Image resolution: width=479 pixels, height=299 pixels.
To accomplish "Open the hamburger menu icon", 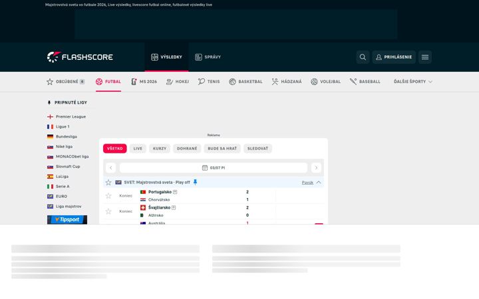I will click(425, 57).
